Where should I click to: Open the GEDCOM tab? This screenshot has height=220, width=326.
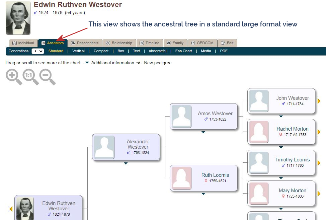coord(202,43)
